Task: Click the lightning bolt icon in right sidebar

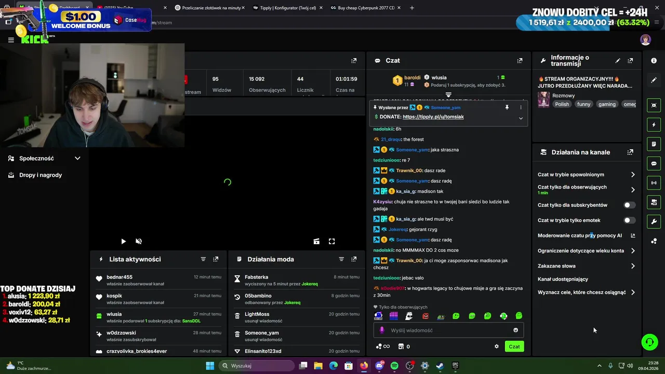Action: click(654, 125)
